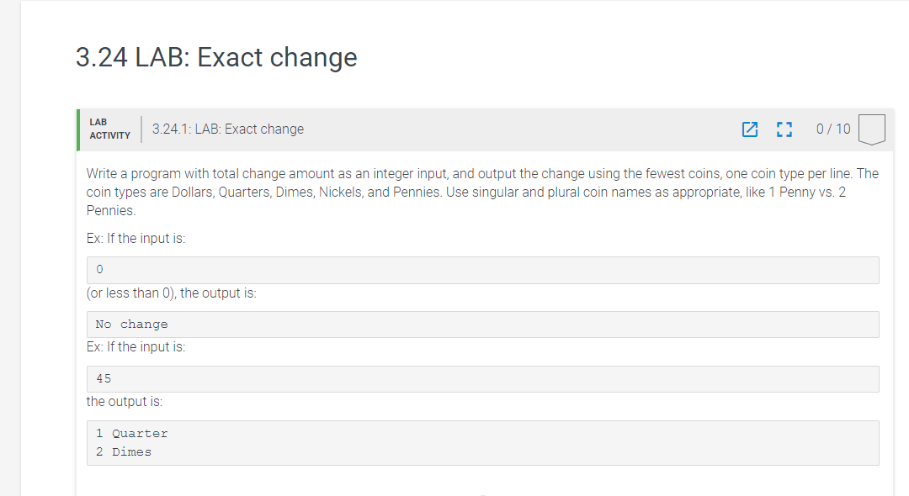Click the 0 / 10 score indicator
This screenshot has height=496, width=909.
point(833,129)
